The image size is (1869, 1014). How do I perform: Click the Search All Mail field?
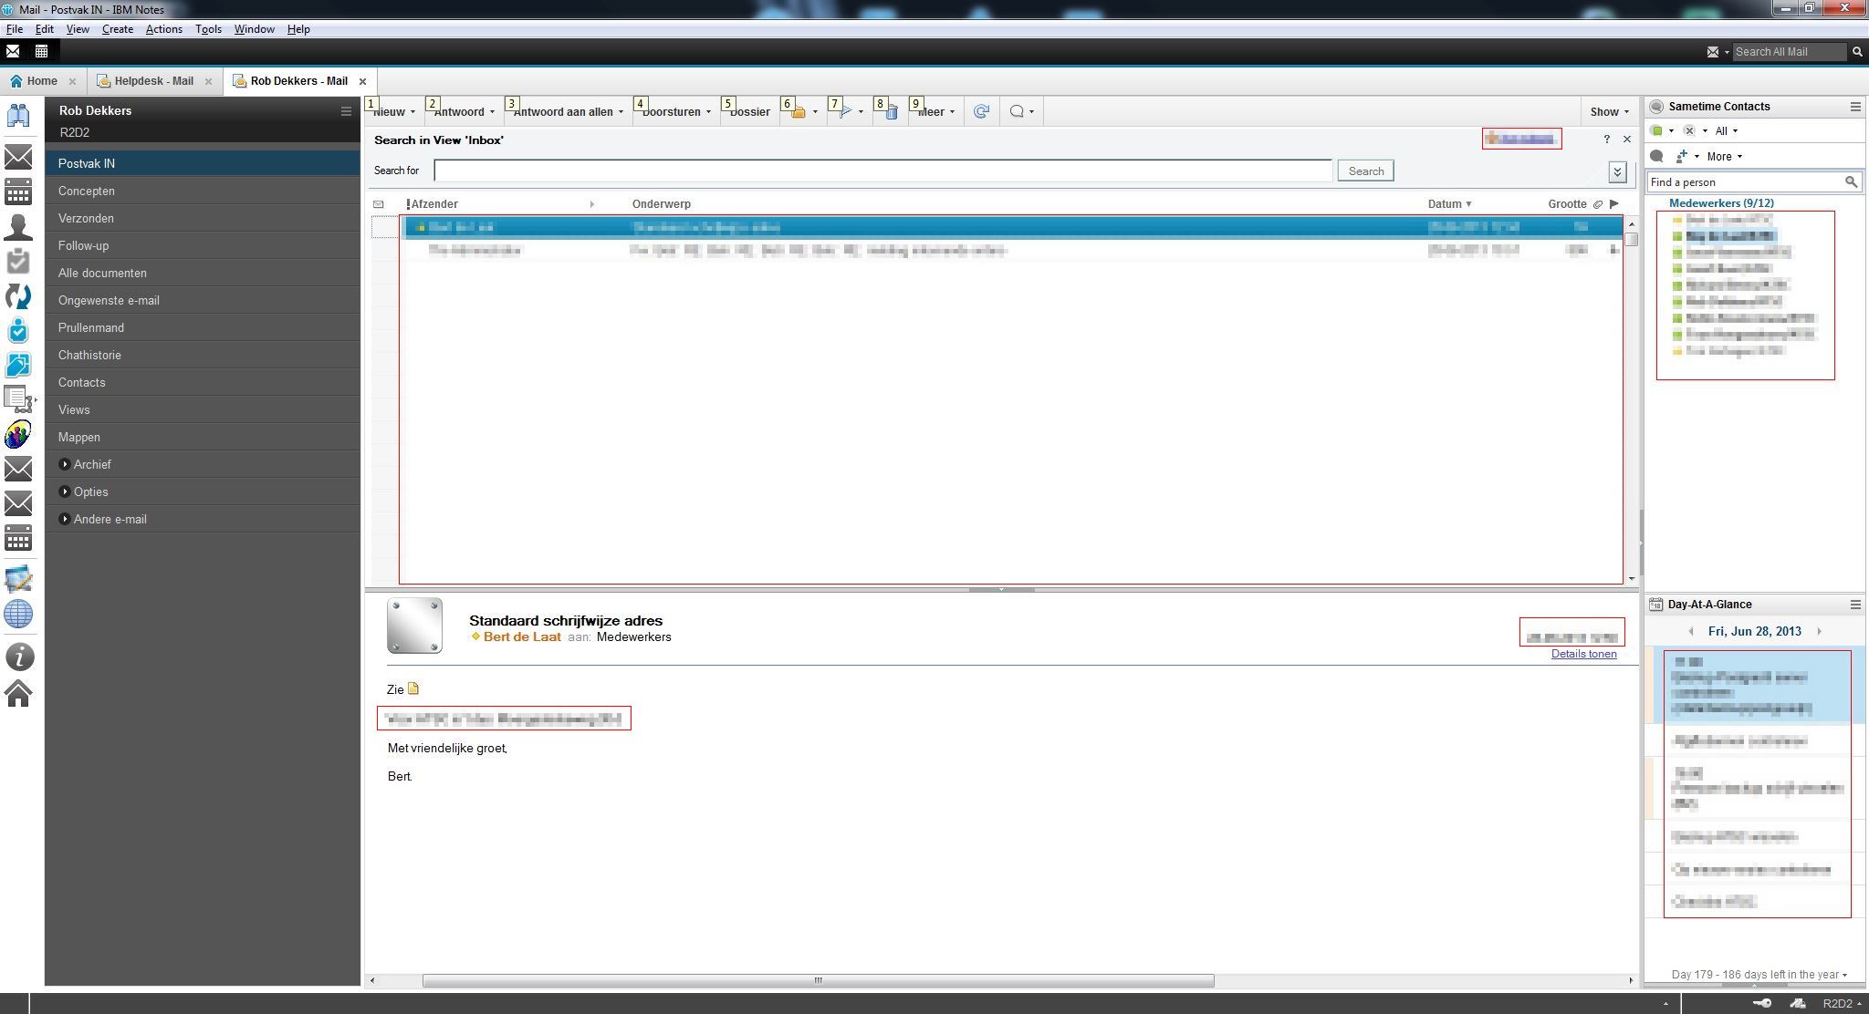click(x=1789, y=52)
